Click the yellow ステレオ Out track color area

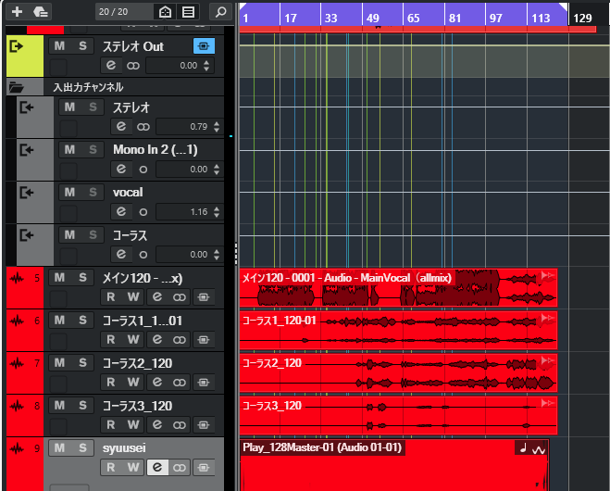[x=25, y=56]
